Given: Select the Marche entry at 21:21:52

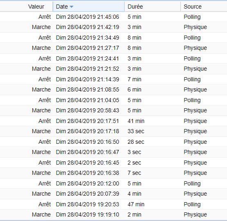Looking at the screenshot, I should pyautogui.click(x=113, y=69).
